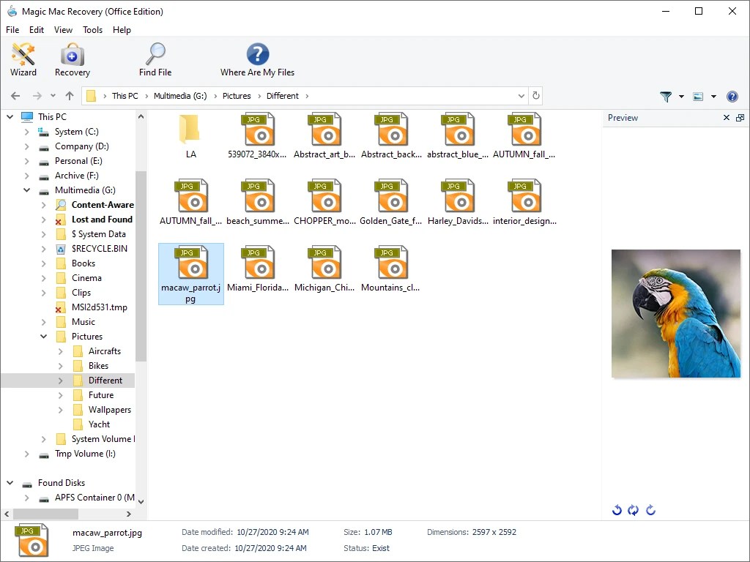Open the View menu
Image resolution: width=750 pixels, height=562 pixels.
tap(63, 30)
